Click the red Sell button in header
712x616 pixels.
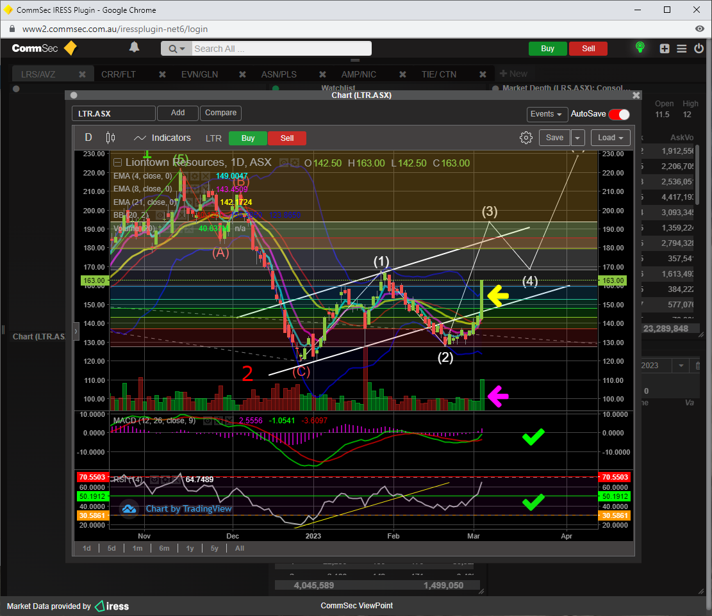[x=588, y=49]
